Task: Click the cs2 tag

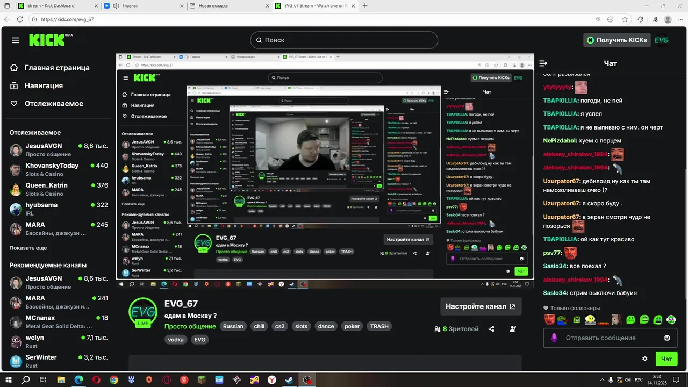Action: coord(279,326)
